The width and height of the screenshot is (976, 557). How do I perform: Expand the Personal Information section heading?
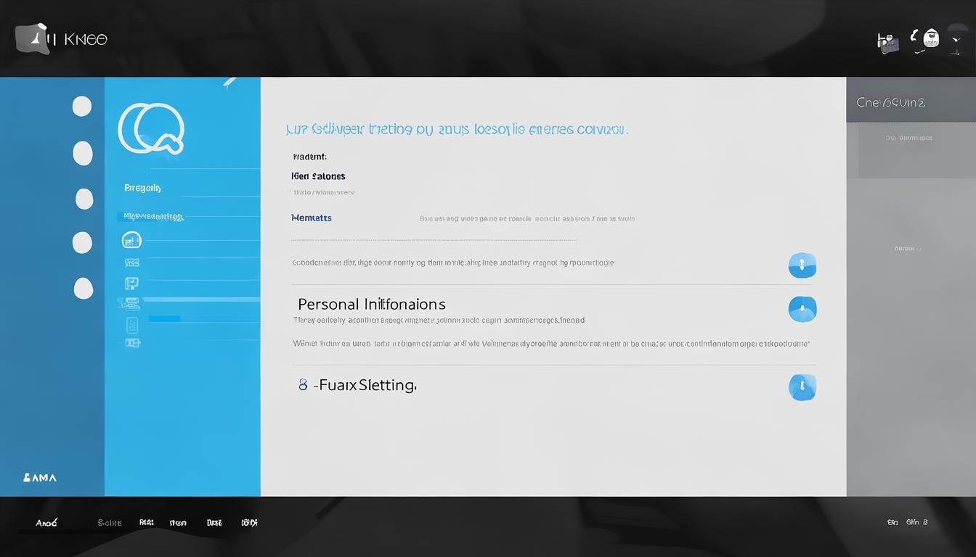(x=371, y=304)
